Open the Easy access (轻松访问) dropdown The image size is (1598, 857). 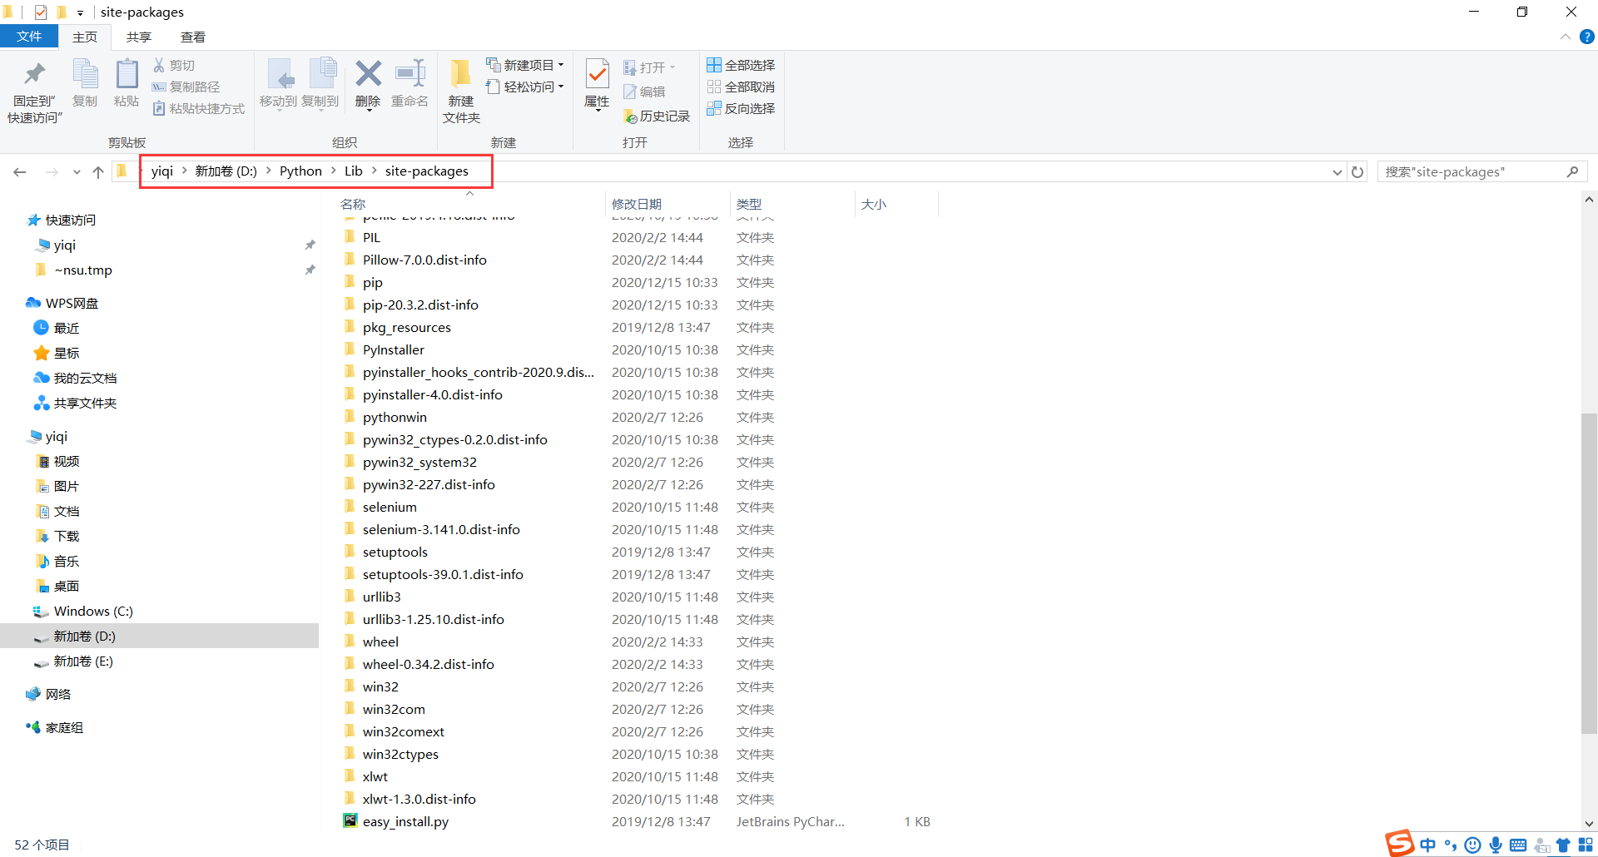[x=525, y=87]
